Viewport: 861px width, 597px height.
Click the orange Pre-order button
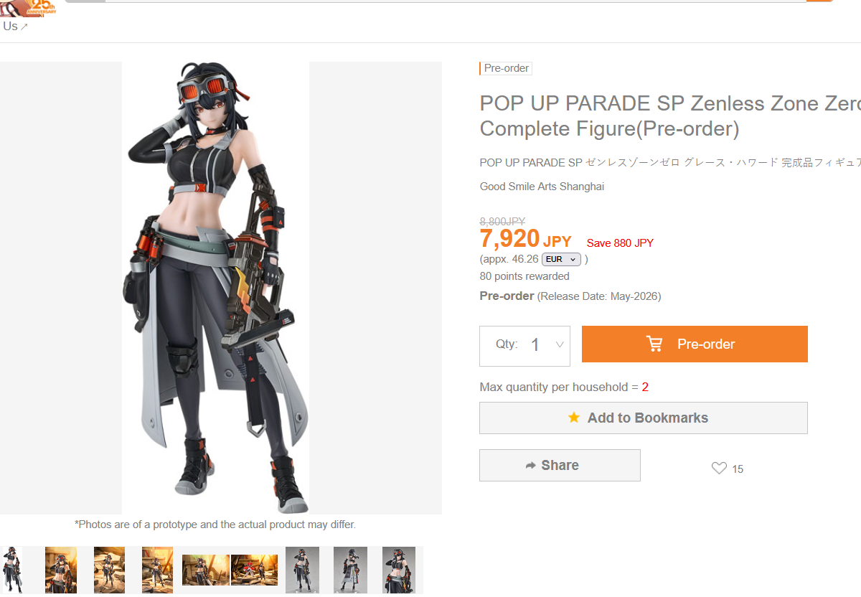point(695,344)
